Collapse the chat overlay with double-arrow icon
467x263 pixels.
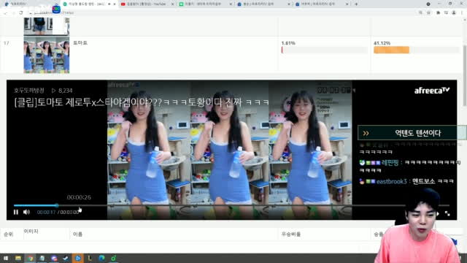coord(366,133)
